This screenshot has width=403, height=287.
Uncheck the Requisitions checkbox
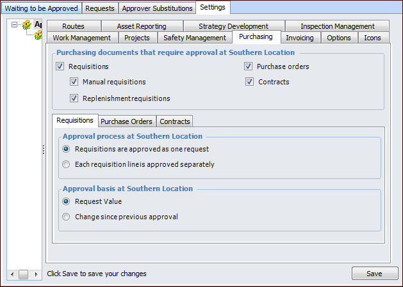click(60, 66)
